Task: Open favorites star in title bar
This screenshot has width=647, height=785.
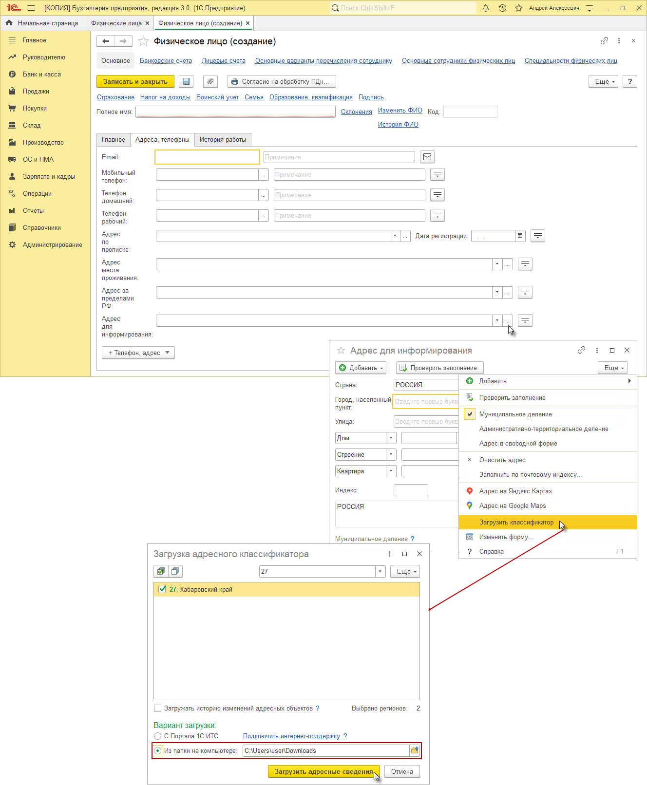Action: pyautogui.click(x=519, y=8)
